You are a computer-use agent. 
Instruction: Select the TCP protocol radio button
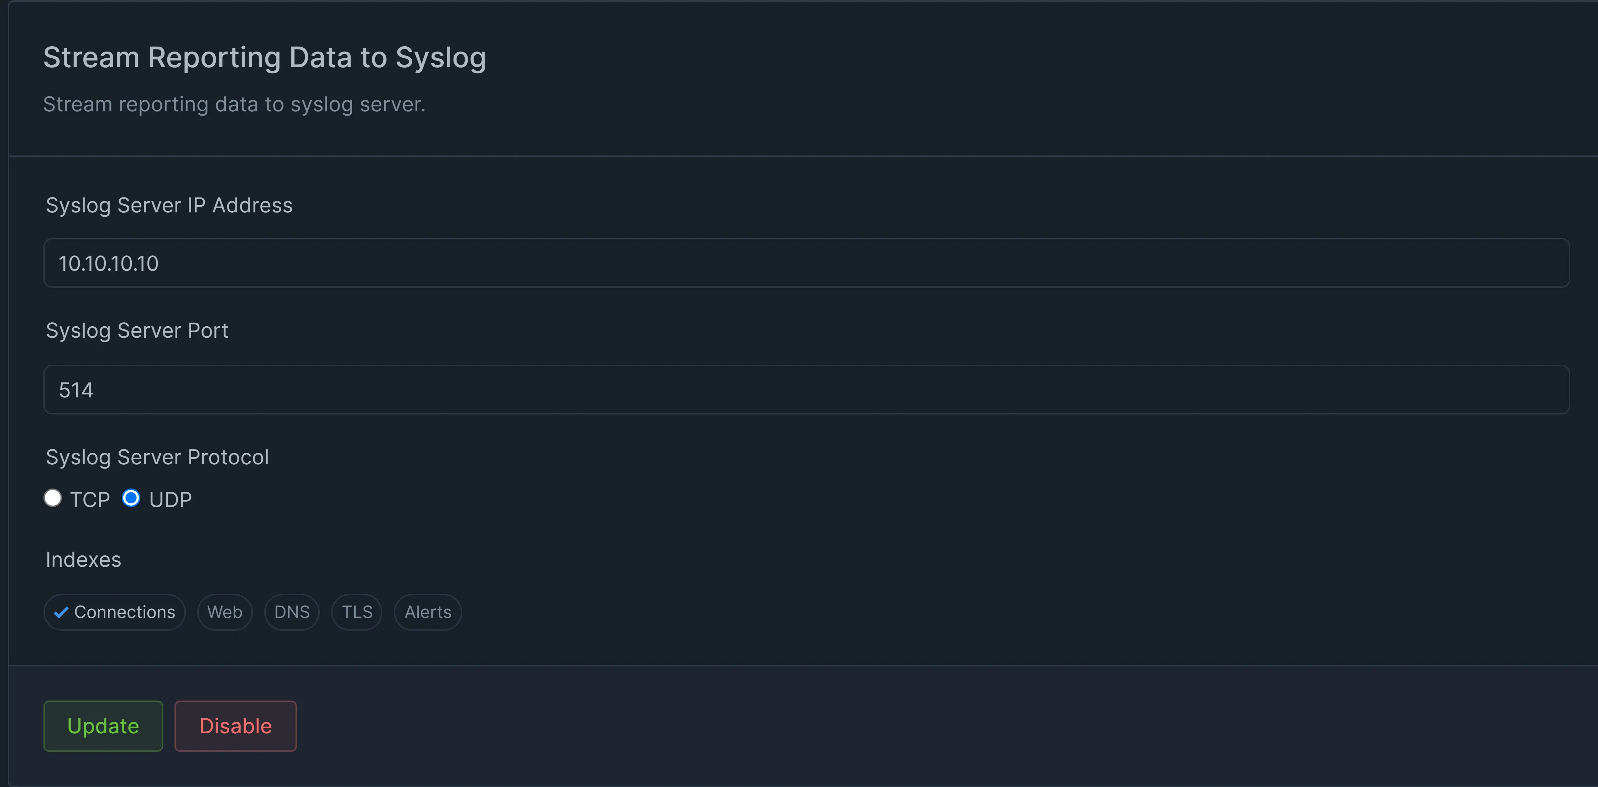(53, 498)
